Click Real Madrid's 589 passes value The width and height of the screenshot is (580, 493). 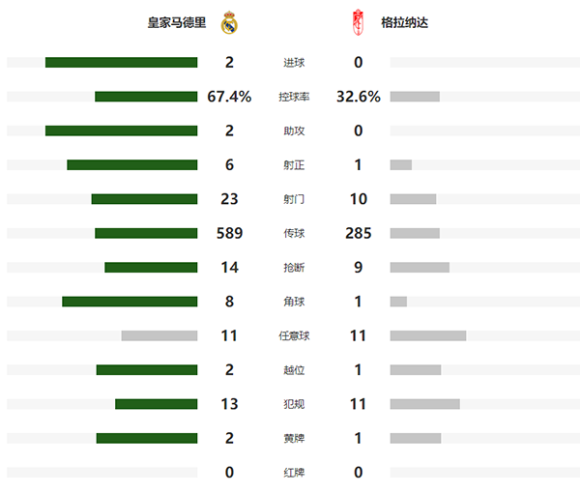[229, 233]
